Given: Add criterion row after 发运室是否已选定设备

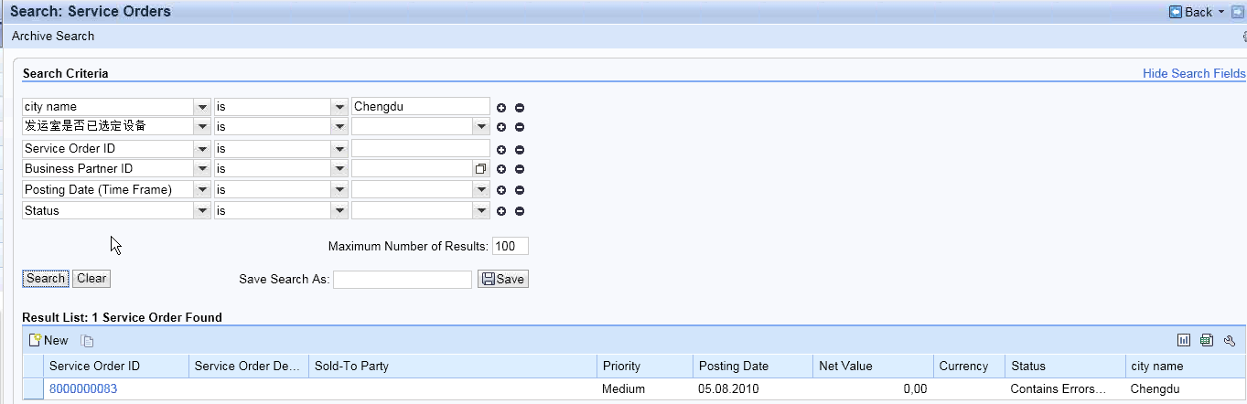Looking at the screenshot, I should [x=501, y=126].
